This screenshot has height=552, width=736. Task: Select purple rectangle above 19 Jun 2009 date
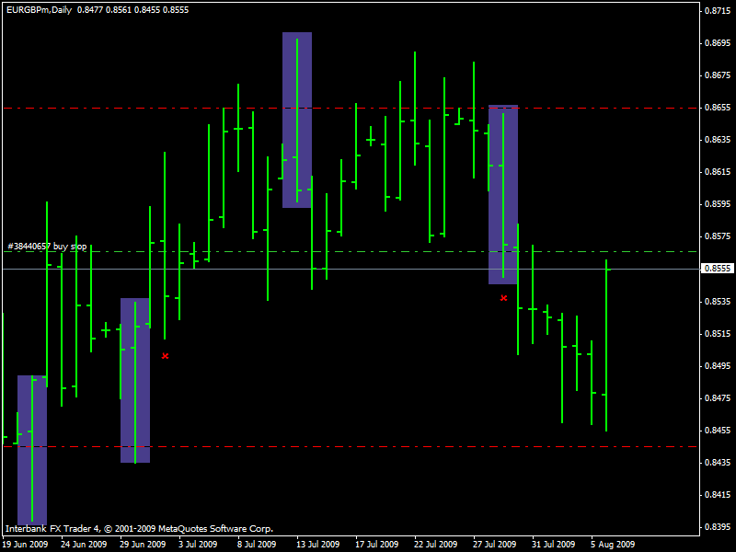[31, 449]
